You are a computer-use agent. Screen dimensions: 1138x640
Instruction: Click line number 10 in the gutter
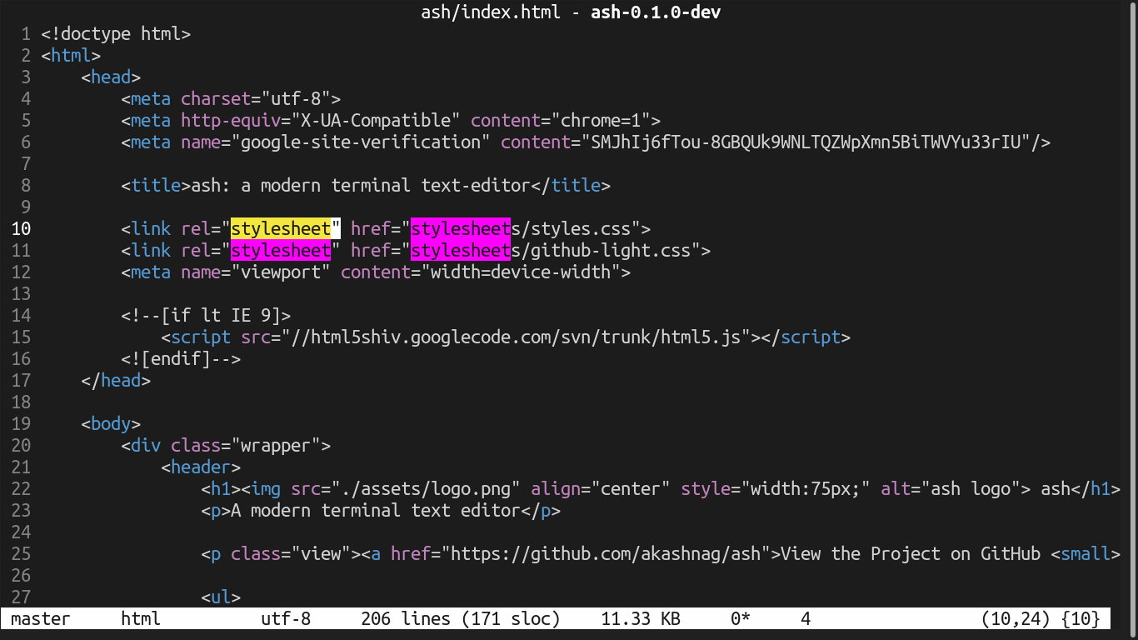22,228
